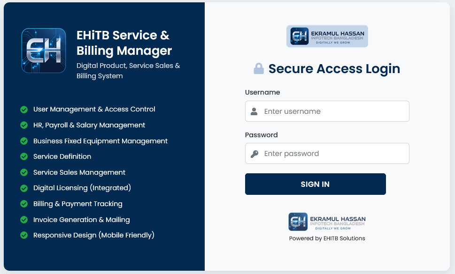455x274 pixels.
Task: Click the Powered by EHiTB Solutions link
Action: 327,238
